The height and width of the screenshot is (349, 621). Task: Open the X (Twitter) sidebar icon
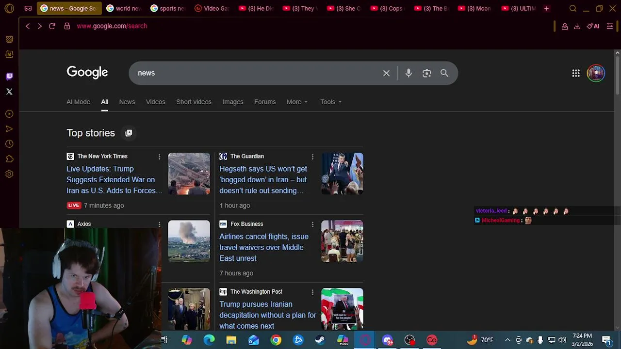[9, 92]
